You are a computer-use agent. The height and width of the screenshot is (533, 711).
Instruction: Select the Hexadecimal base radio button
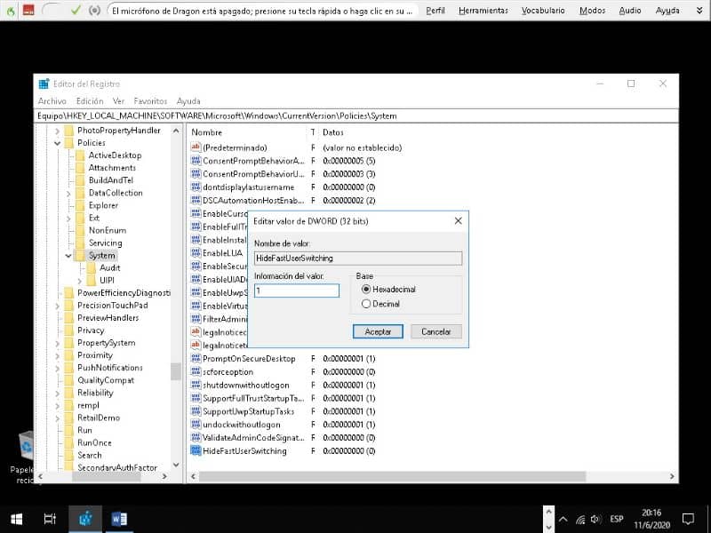[366, 290]
